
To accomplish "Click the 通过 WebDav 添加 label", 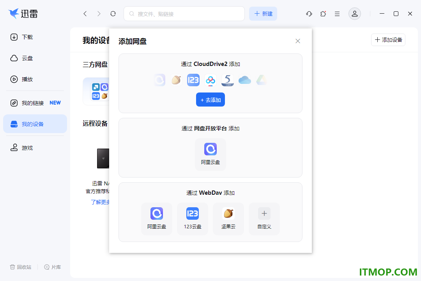I will click(x=210, y=193).
